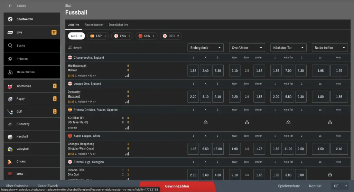Switch to Demnächst live tab
This screenshot has width=354, height=192.
[118, 25]
